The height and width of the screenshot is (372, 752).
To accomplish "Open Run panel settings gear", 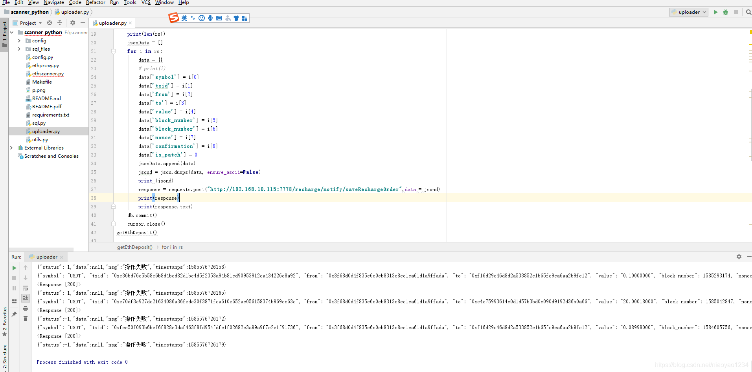I will click(x=739, y=257).
